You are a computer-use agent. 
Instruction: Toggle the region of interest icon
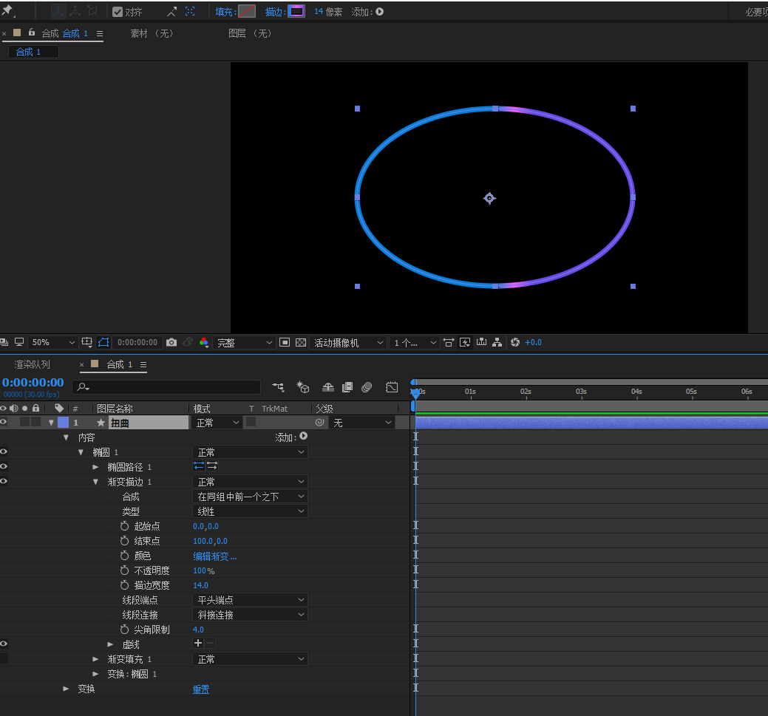click(285, 342)
